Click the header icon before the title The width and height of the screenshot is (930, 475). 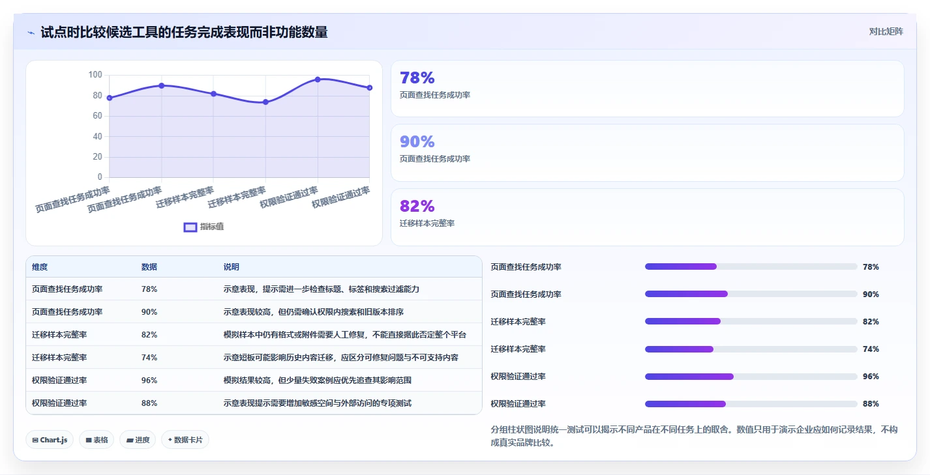pos(31,33)
